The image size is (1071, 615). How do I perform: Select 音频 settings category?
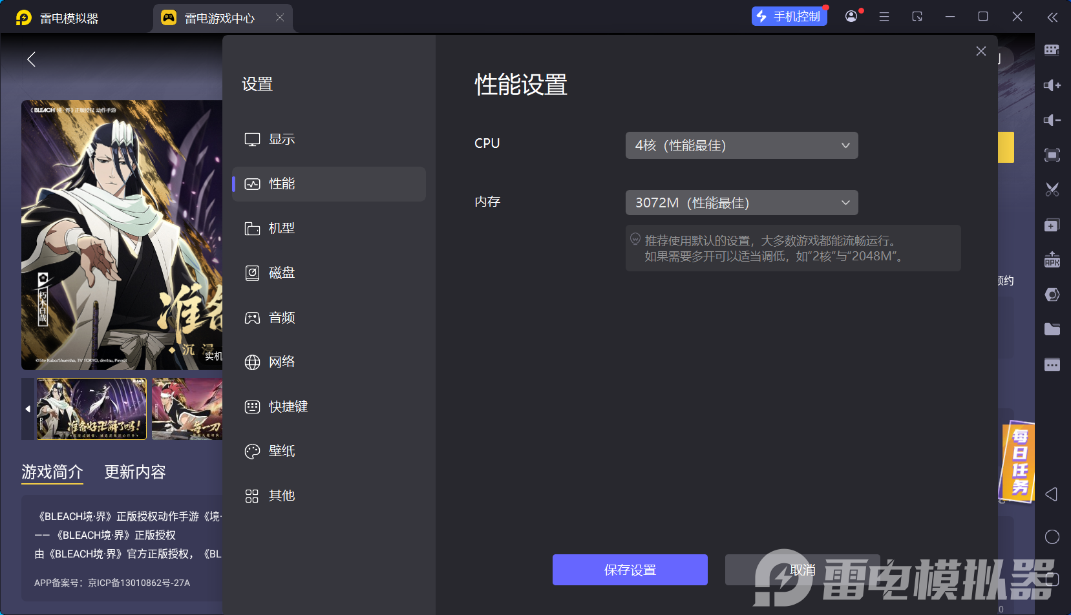point(328,317)
